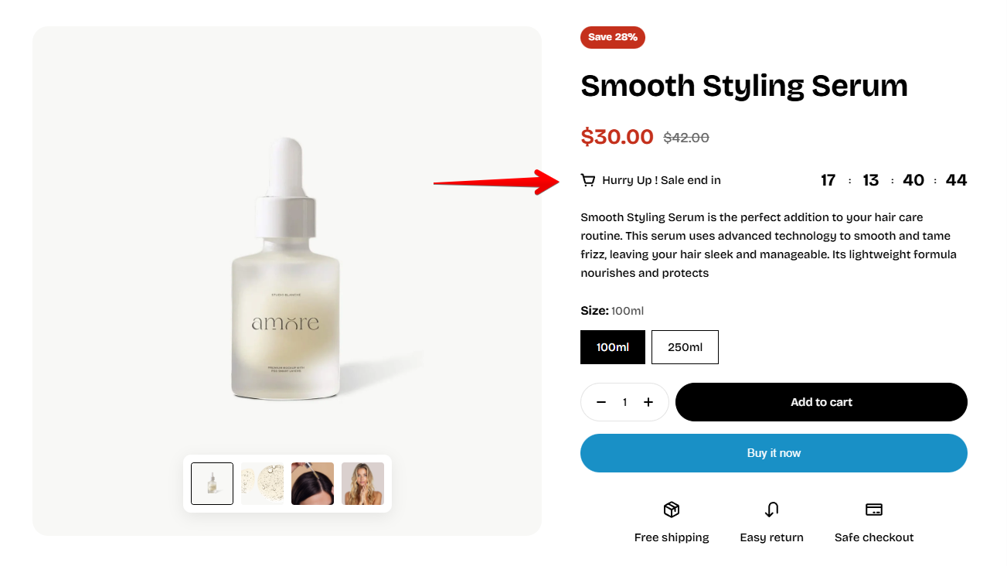Select the 100ml size option
Image resolution: width=1007 pixels, height=566 pixels.
(x=612, y=347)
